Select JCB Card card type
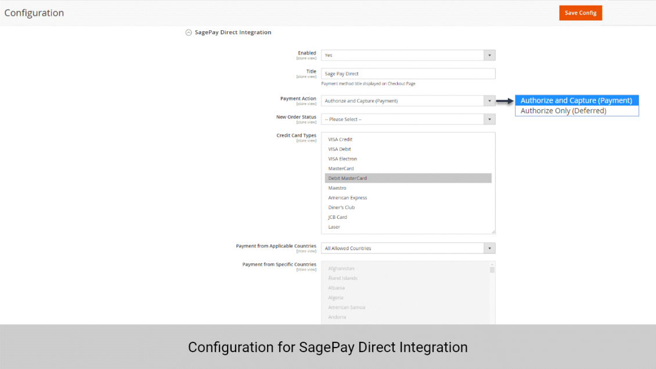This screenshot has width=656, height=369. (x=408, y=217)
